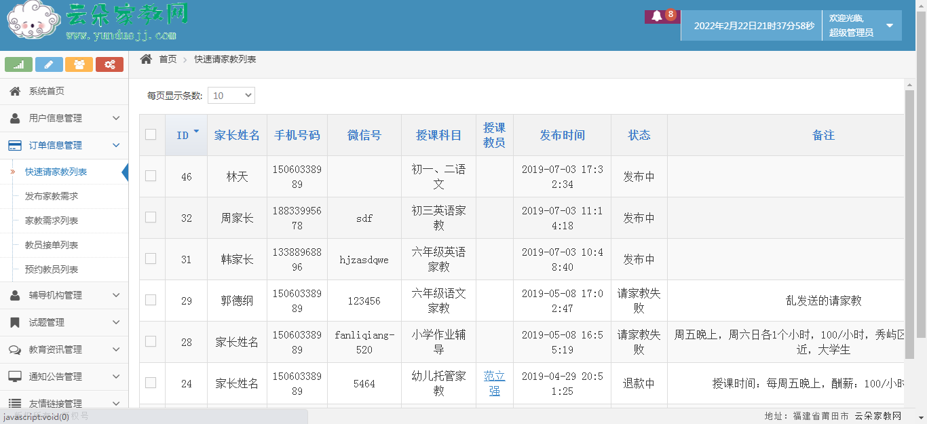The image size is (927, 424).
Task: Select the checkbox for 郭德纲 row
Action: point(151,300)
